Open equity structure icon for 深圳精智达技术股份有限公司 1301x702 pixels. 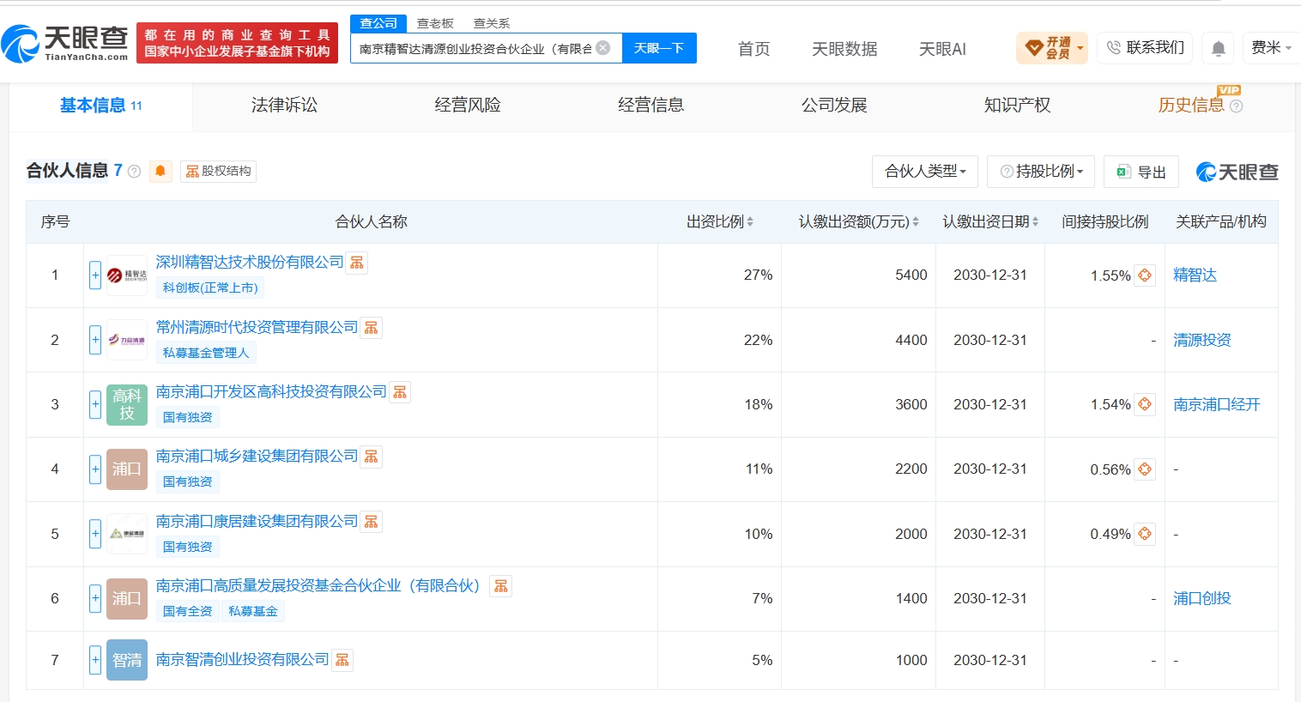(x=357, y=263)
